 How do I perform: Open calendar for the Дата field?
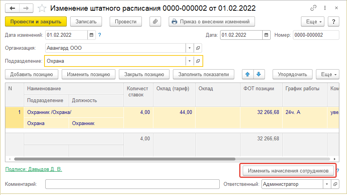point(266,35)
